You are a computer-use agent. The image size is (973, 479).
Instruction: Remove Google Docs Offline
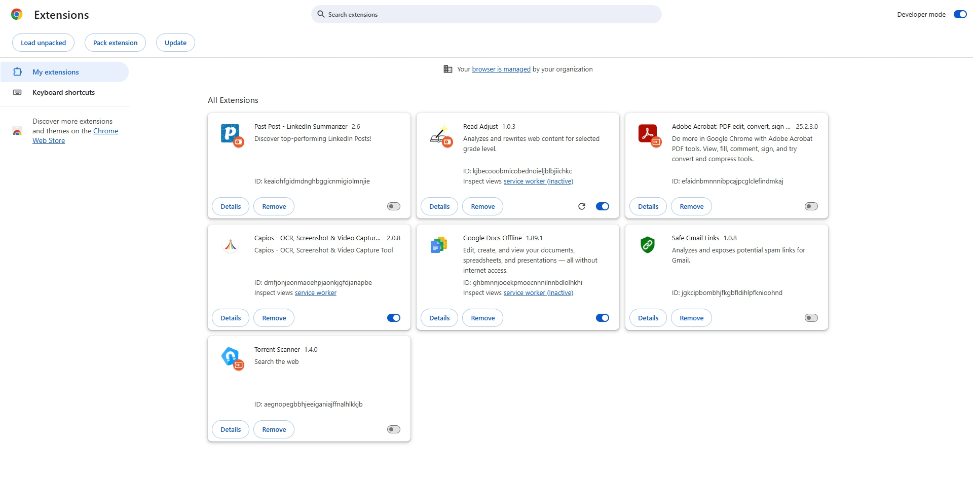coord(482,318)
